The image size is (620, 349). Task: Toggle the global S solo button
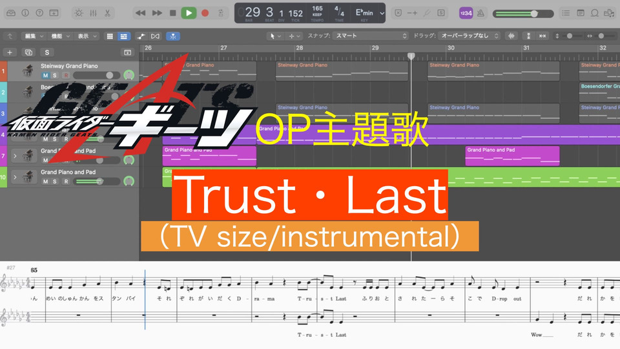click(x=47, y=52)
